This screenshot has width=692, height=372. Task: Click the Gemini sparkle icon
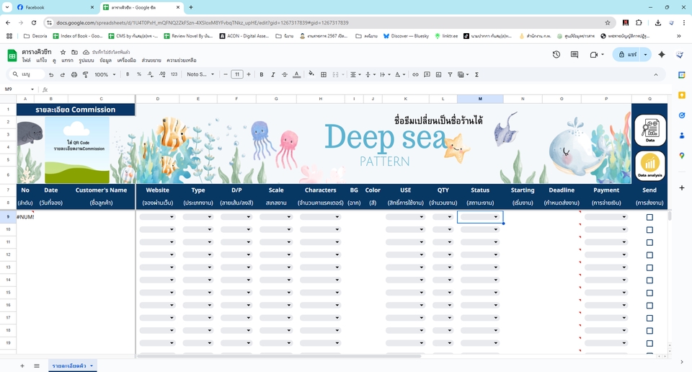point(661,55)
